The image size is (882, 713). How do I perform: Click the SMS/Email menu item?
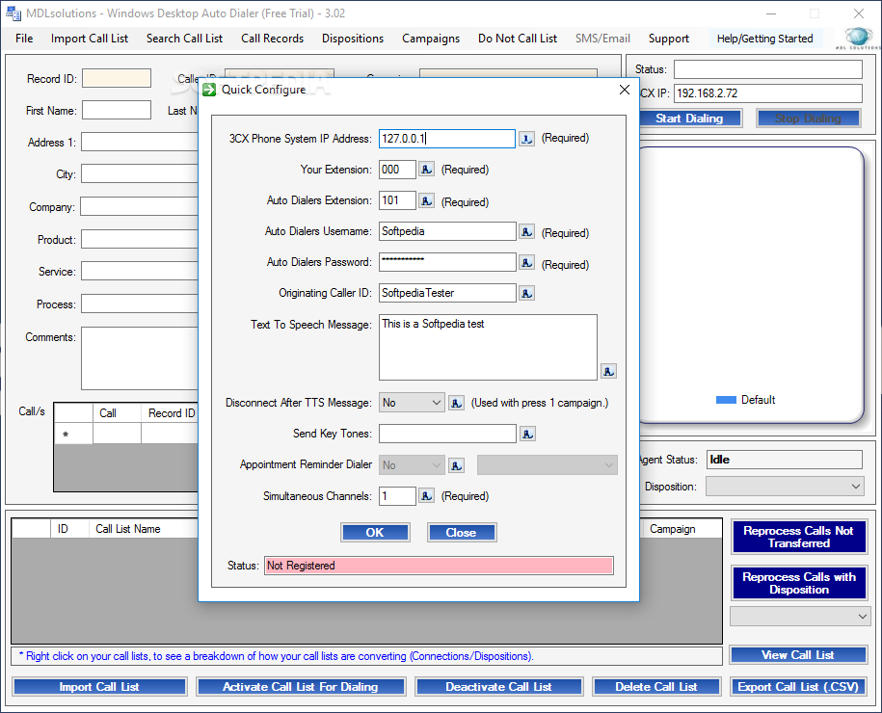coord(602,39)
